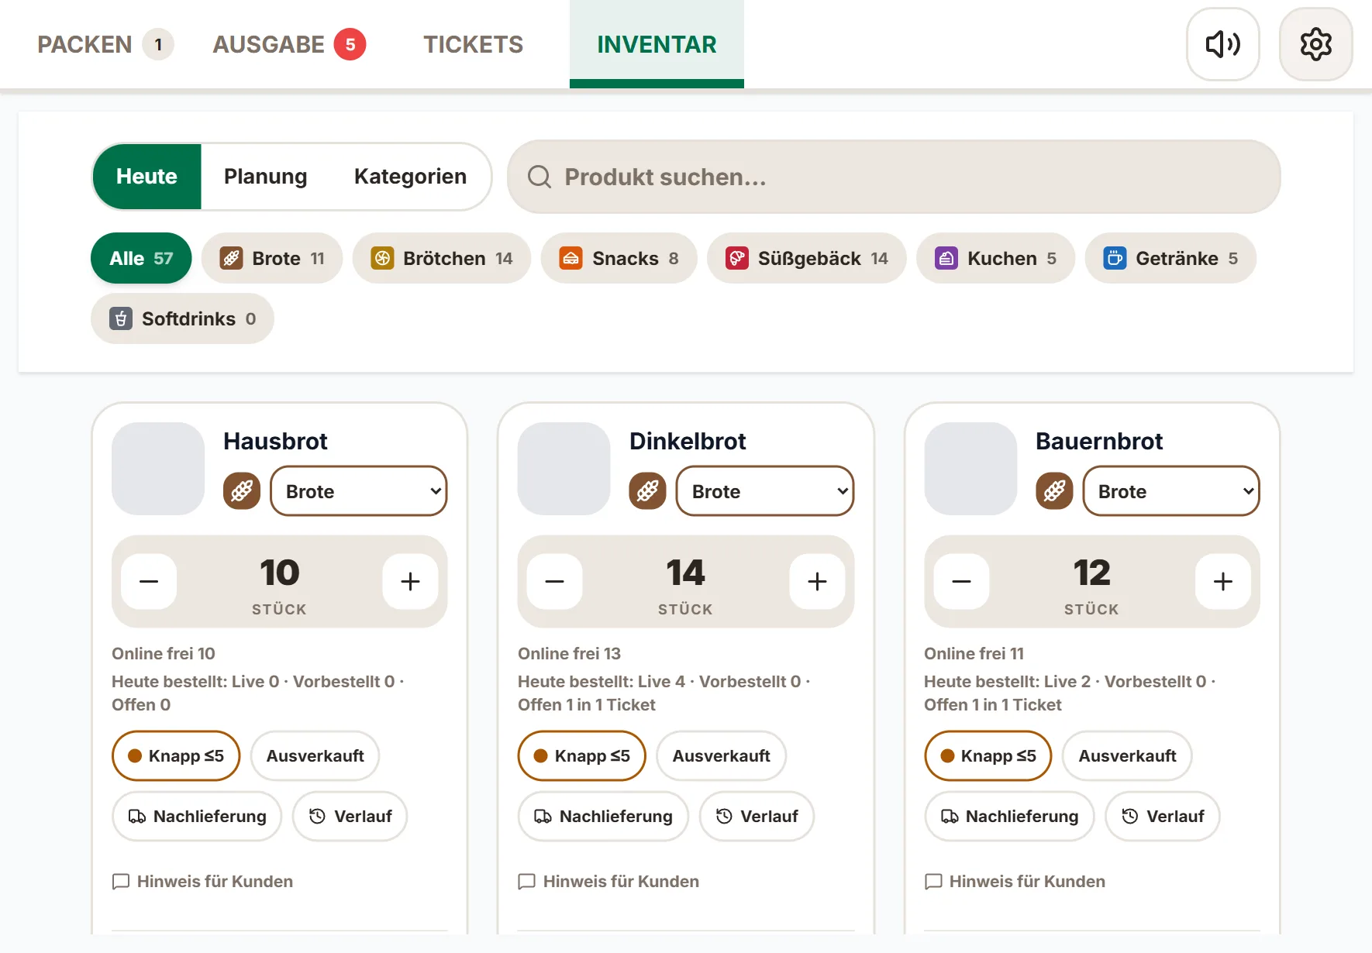Switch to the AUSGABE tab

289,44
